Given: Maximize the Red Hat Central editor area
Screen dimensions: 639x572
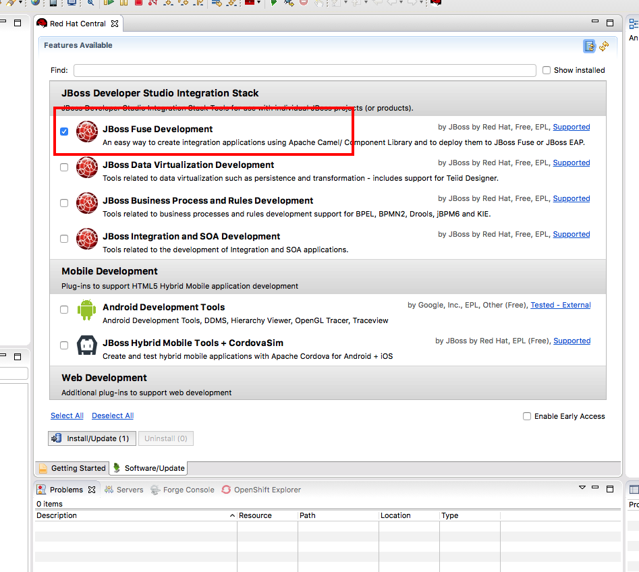Looking at the screenshot, I should 610,23.
